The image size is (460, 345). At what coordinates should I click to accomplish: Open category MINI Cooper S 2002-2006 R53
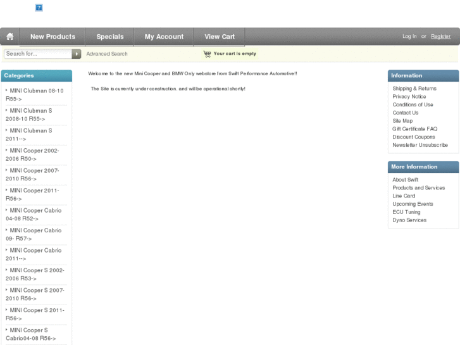point(35,274)
